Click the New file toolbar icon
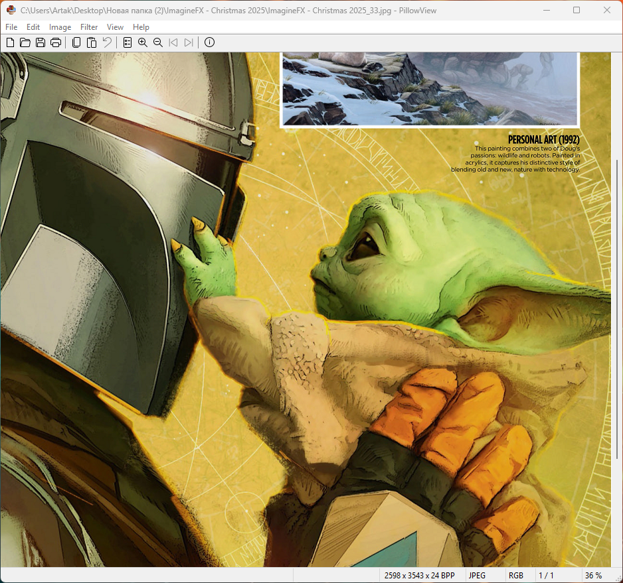Viewport: 623px width, 583px height. coord(10,42)
